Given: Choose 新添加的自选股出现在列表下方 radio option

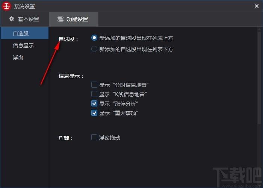Looking at the screenshot, I should coord(94,49).
